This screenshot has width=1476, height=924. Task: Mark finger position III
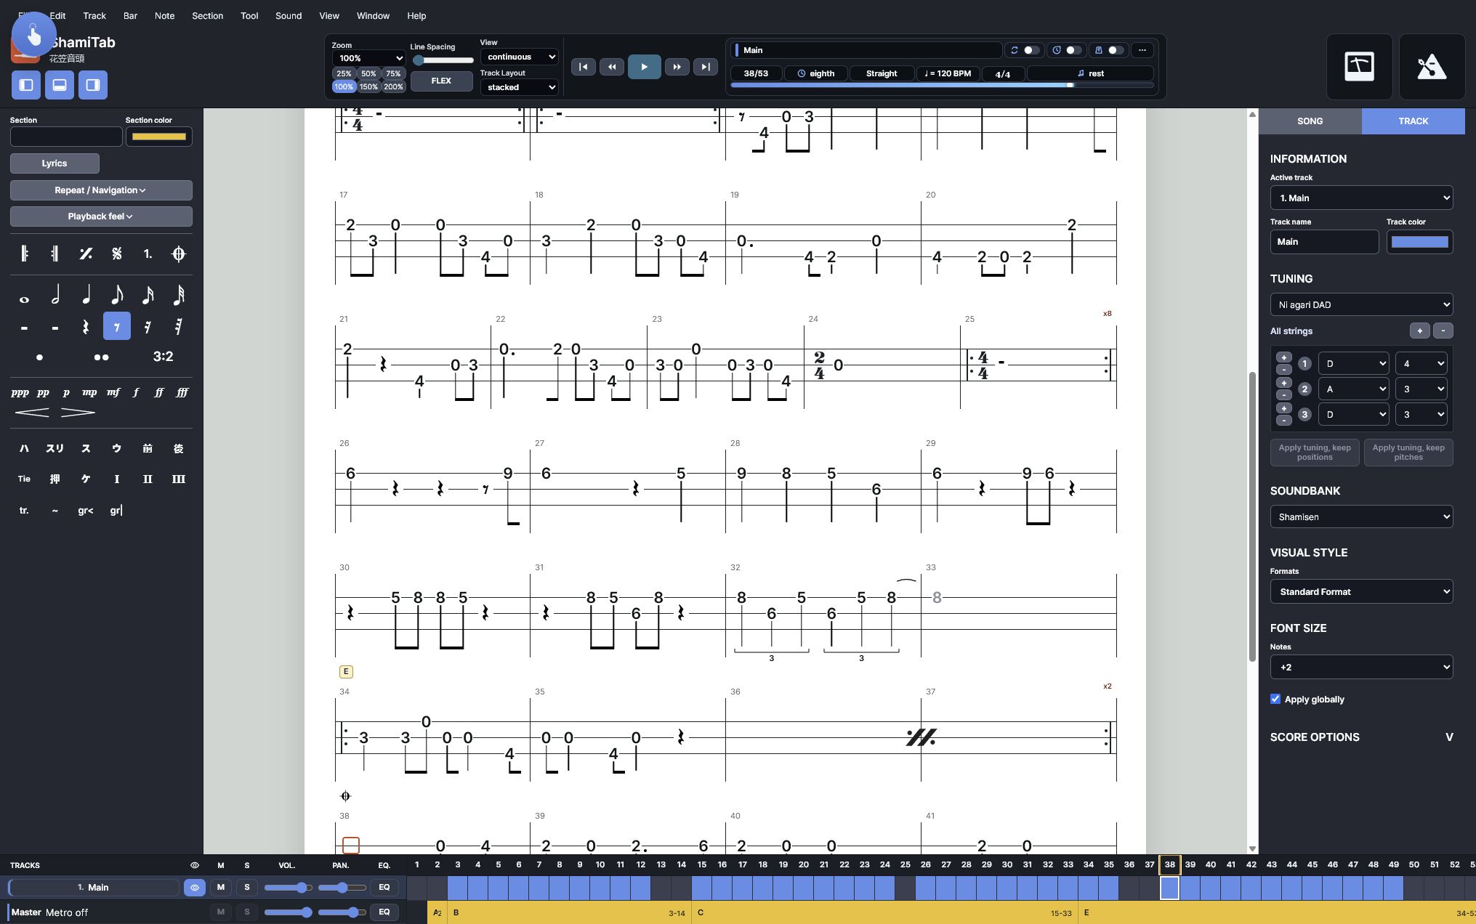coord(178,479)
